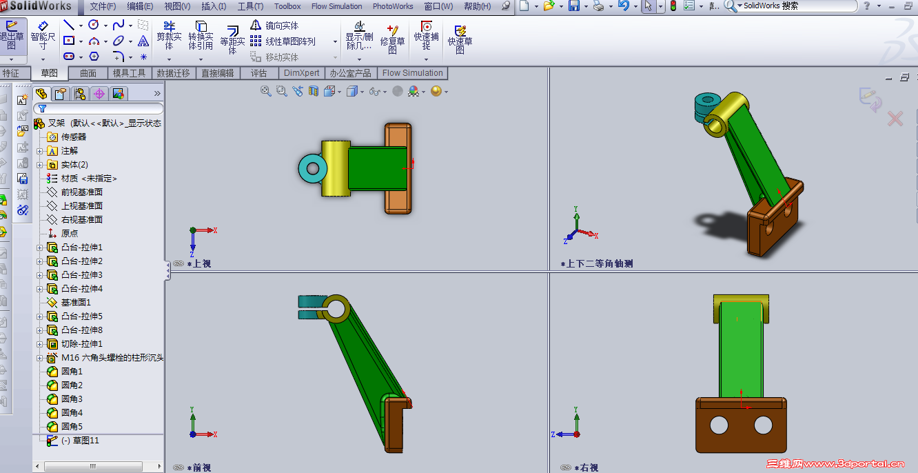Click Convert Entities (转换实体引用) tool

click(201, 35)
